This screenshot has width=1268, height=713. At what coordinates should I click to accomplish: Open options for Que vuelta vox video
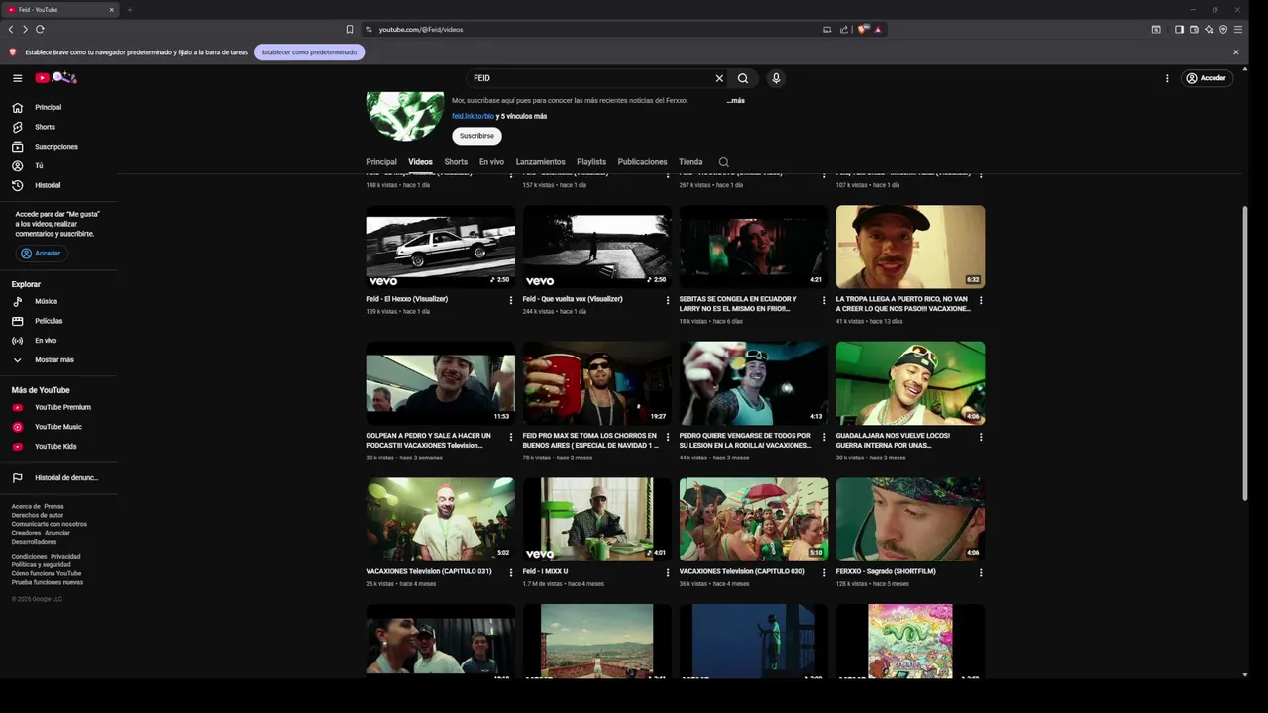coord(668,300)
